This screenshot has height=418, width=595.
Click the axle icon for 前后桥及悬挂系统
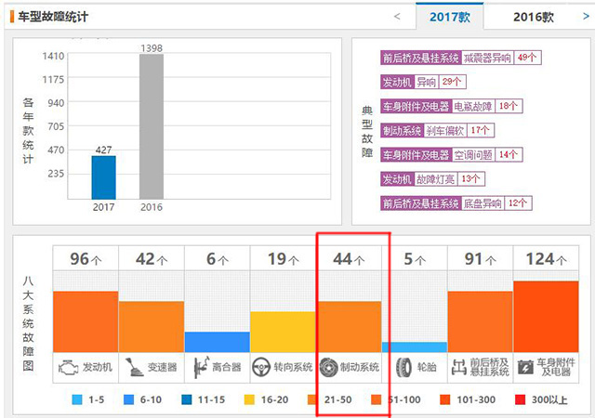coord(458,367)
